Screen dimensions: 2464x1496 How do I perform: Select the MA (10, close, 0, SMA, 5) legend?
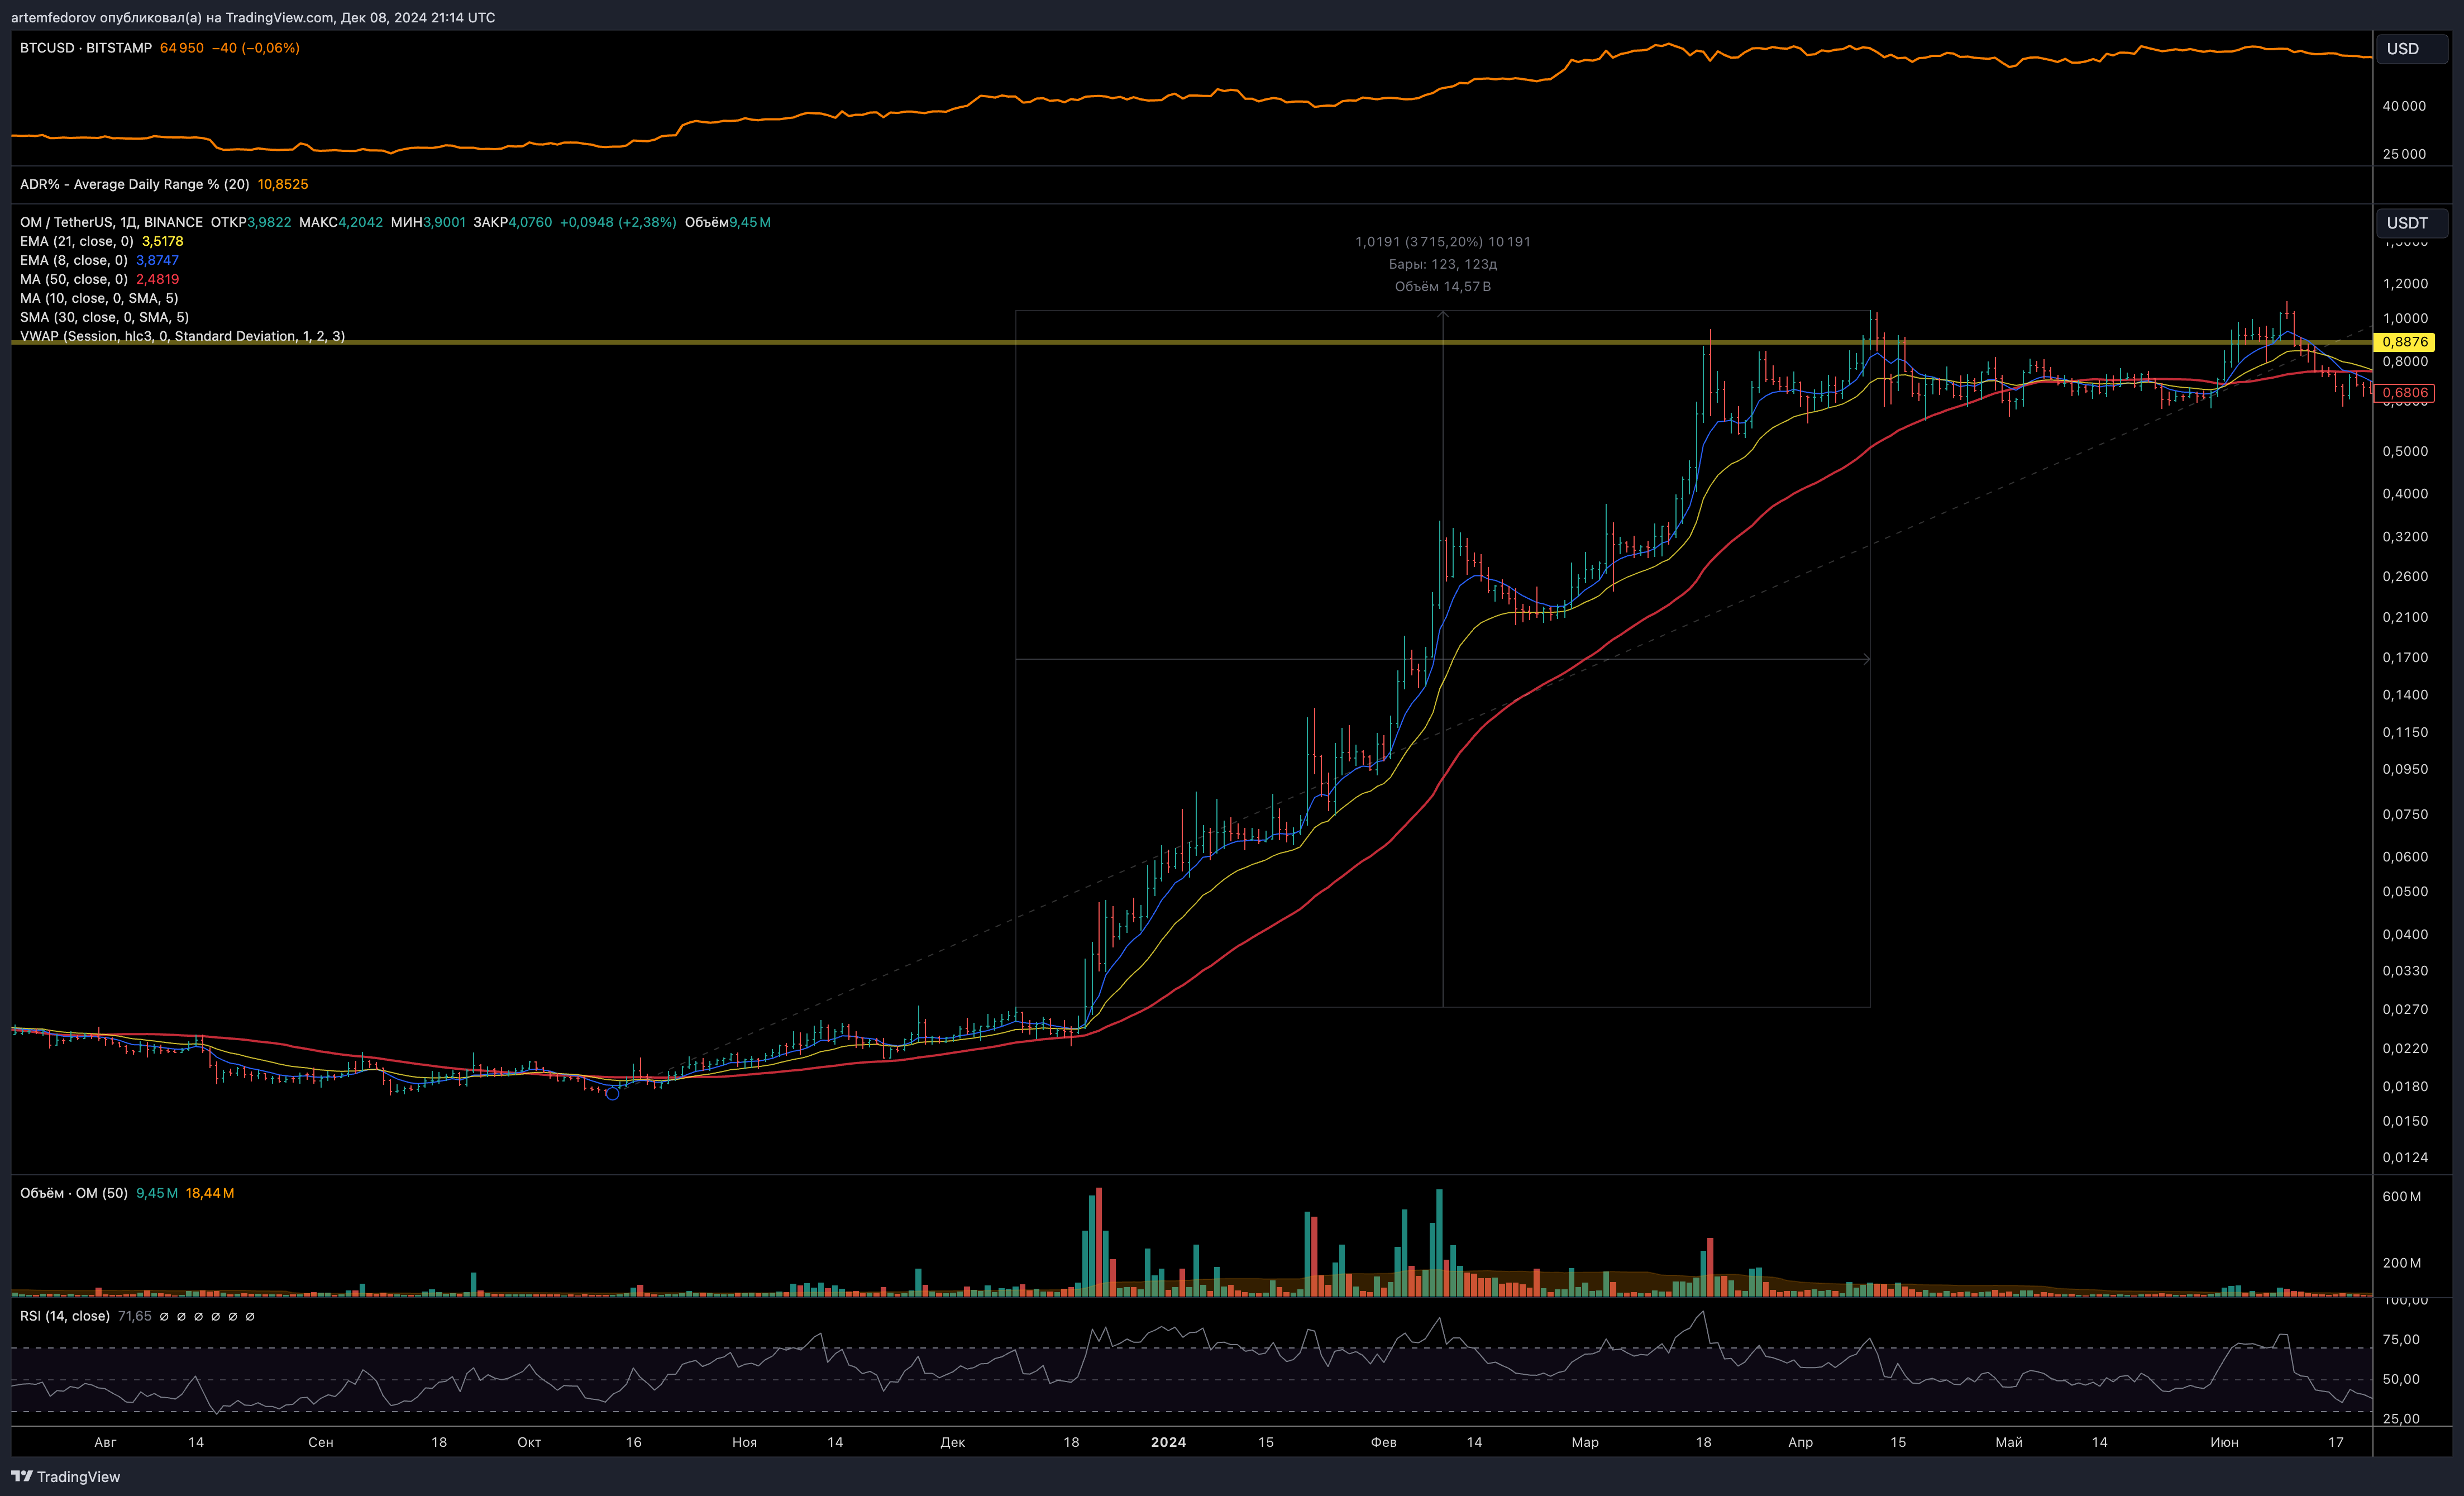pos(99,298)
